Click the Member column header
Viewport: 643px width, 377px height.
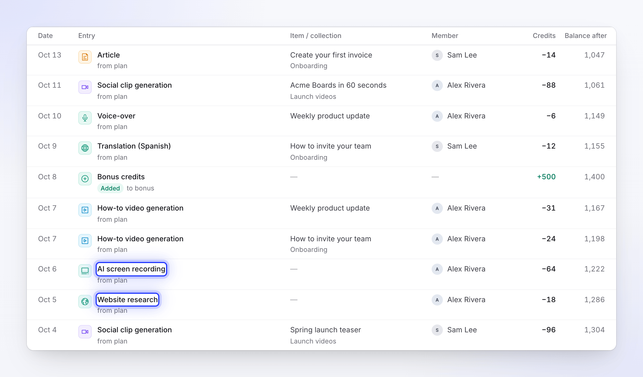(445, 36)
